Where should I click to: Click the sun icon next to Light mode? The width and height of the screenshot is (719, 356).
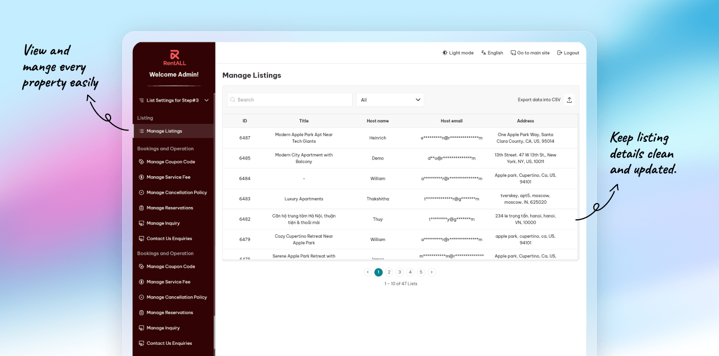click(x=445, y=53)
